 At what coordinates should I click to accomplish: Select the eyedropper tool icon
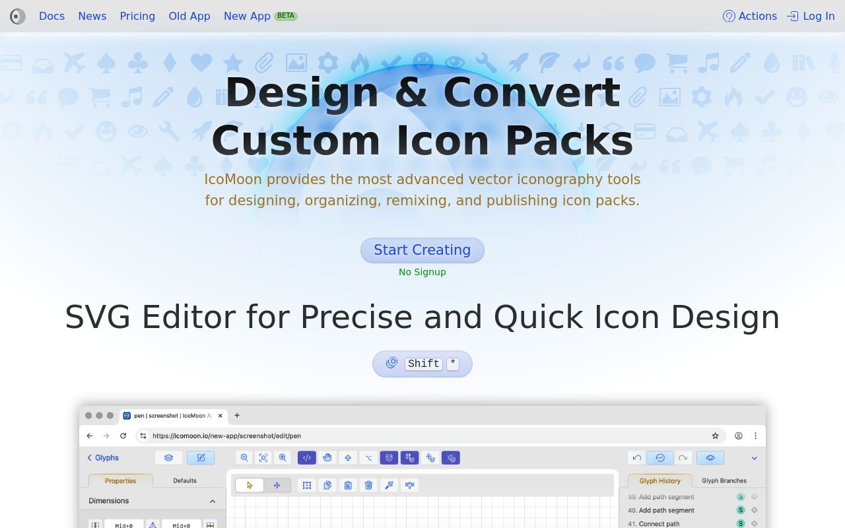pos(389,485)
